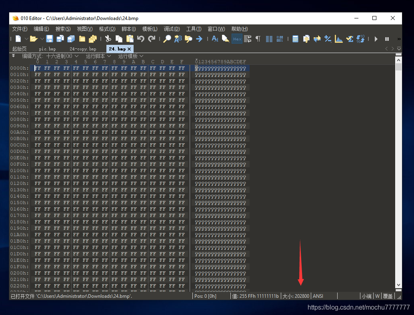Create a new file with the New icon
414x315 pixels.
point(18,39)
